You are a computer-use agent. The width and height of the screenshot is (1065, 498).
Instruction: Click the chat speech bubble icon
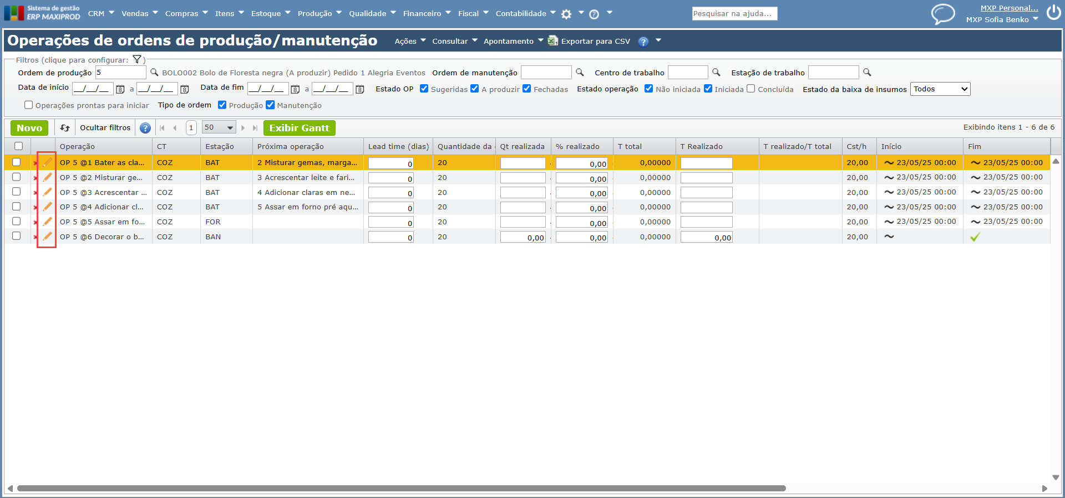942,14
